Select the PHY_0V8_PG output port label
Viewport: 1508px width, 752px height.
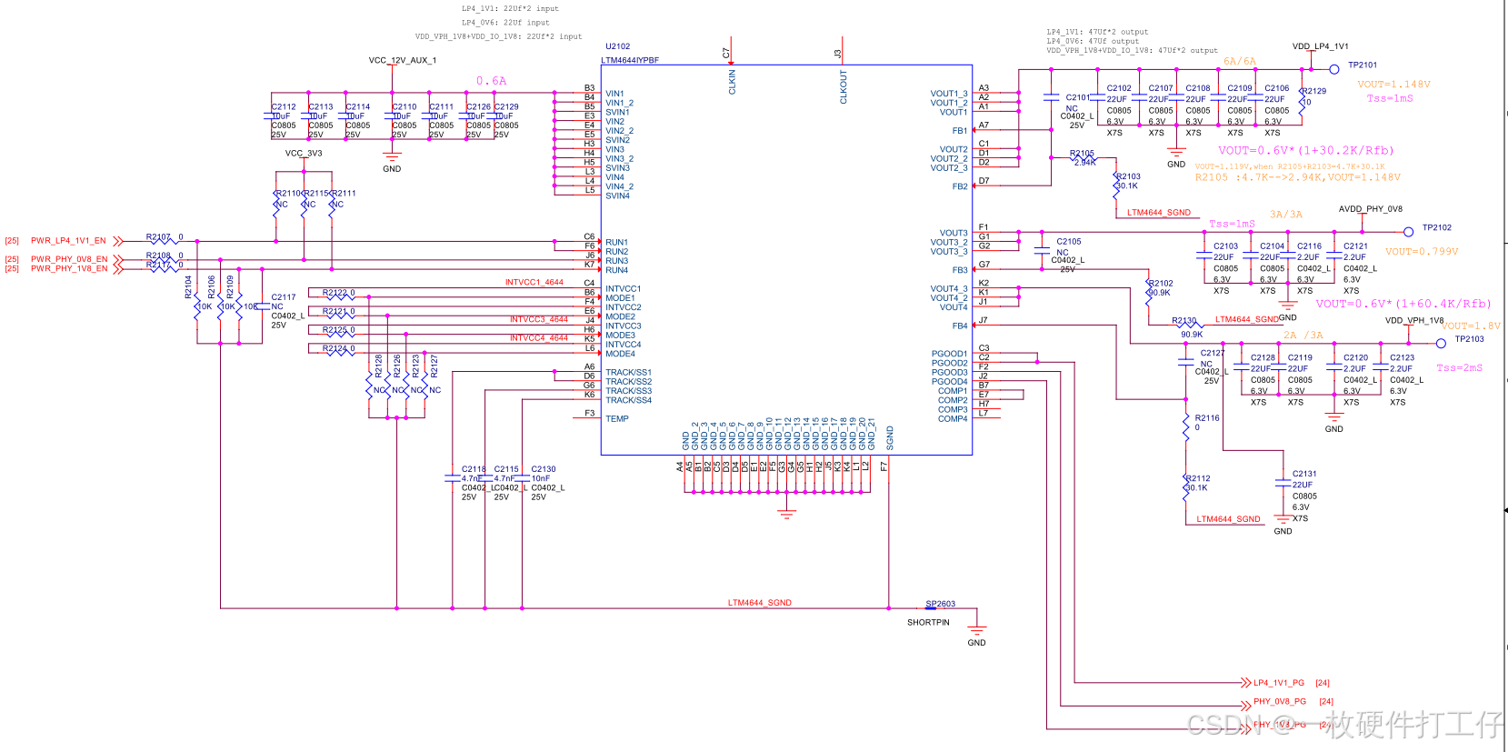click(x=1280, y=702)
